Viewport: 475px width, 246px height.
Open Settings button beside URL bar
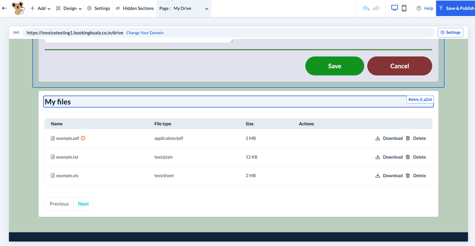[x=451, y=32]
